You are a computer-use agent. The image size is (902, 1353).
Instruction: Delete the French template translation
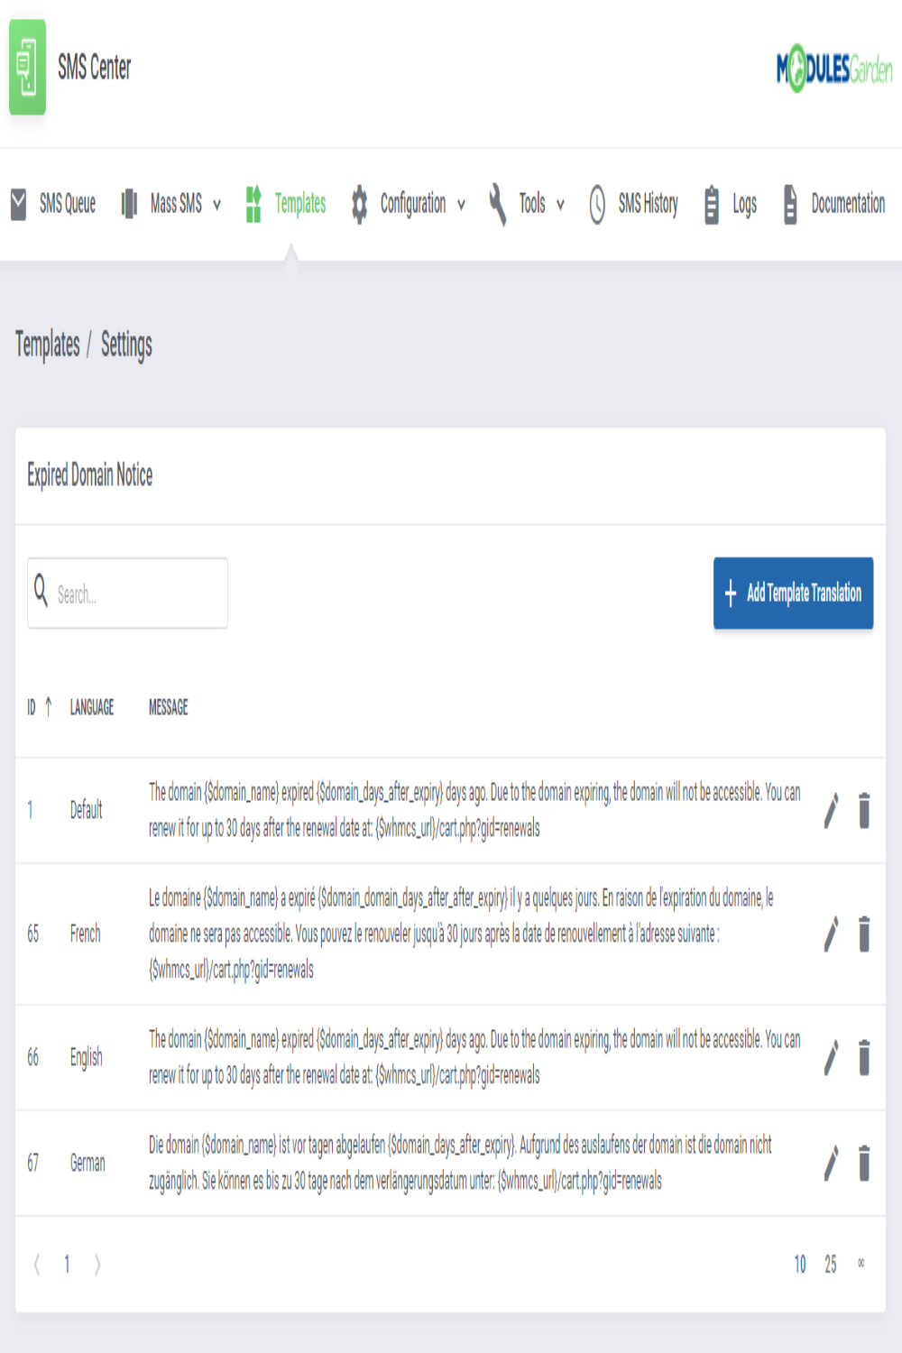[x=864, y=934]
